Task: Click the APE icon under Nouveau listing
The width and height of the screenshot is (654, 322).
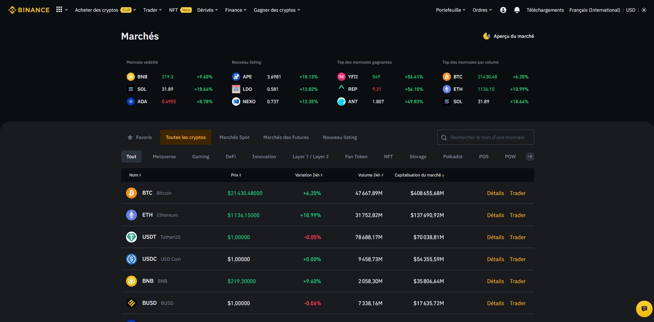Action: (236, 77)
